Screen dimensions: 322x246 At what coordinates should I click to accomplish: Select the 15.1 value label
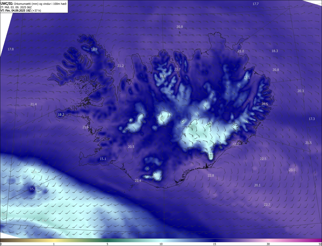coord(103,159)
